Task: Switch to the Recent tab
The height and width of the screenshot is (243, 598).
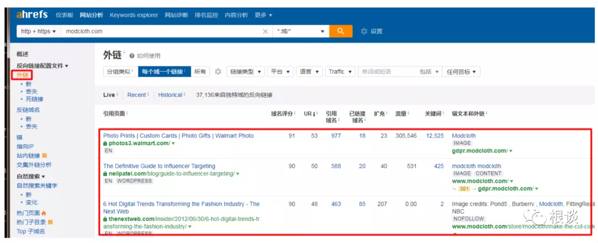Action: pyautogui.click(x=137, y=95)
